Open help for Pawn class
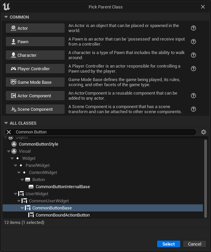The height and width of the screenshot is (252, 211). [193, 42]
